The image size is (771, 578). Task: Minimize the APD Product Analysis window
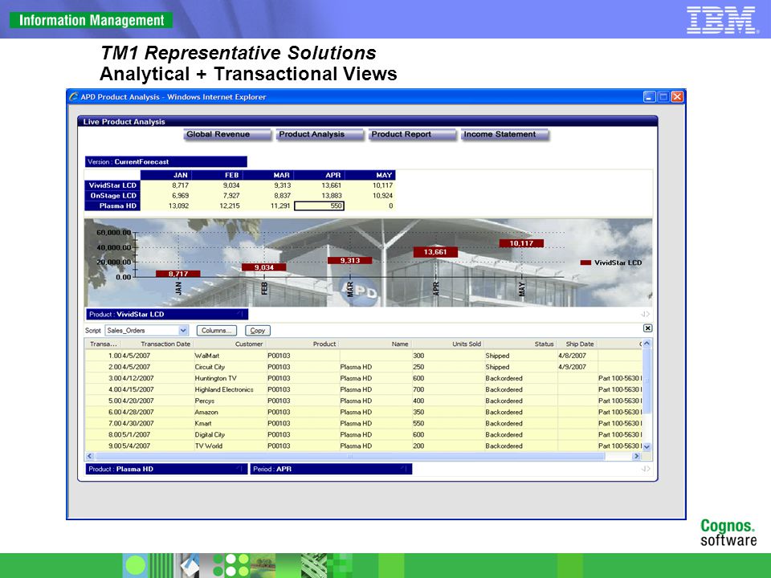coord(649,97)
